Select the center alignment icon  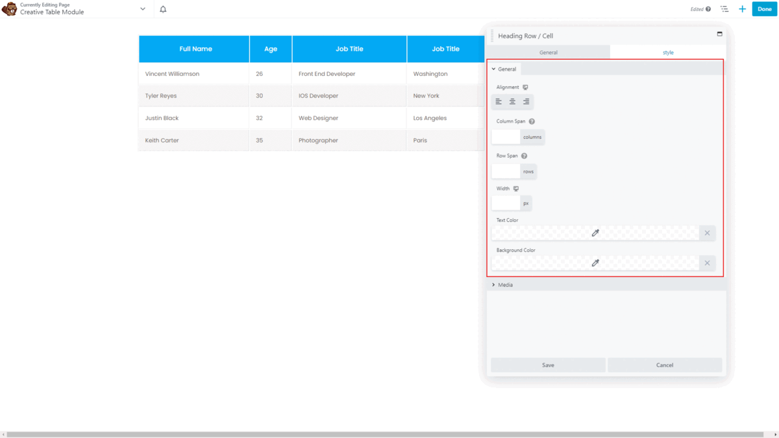(512, 101)
